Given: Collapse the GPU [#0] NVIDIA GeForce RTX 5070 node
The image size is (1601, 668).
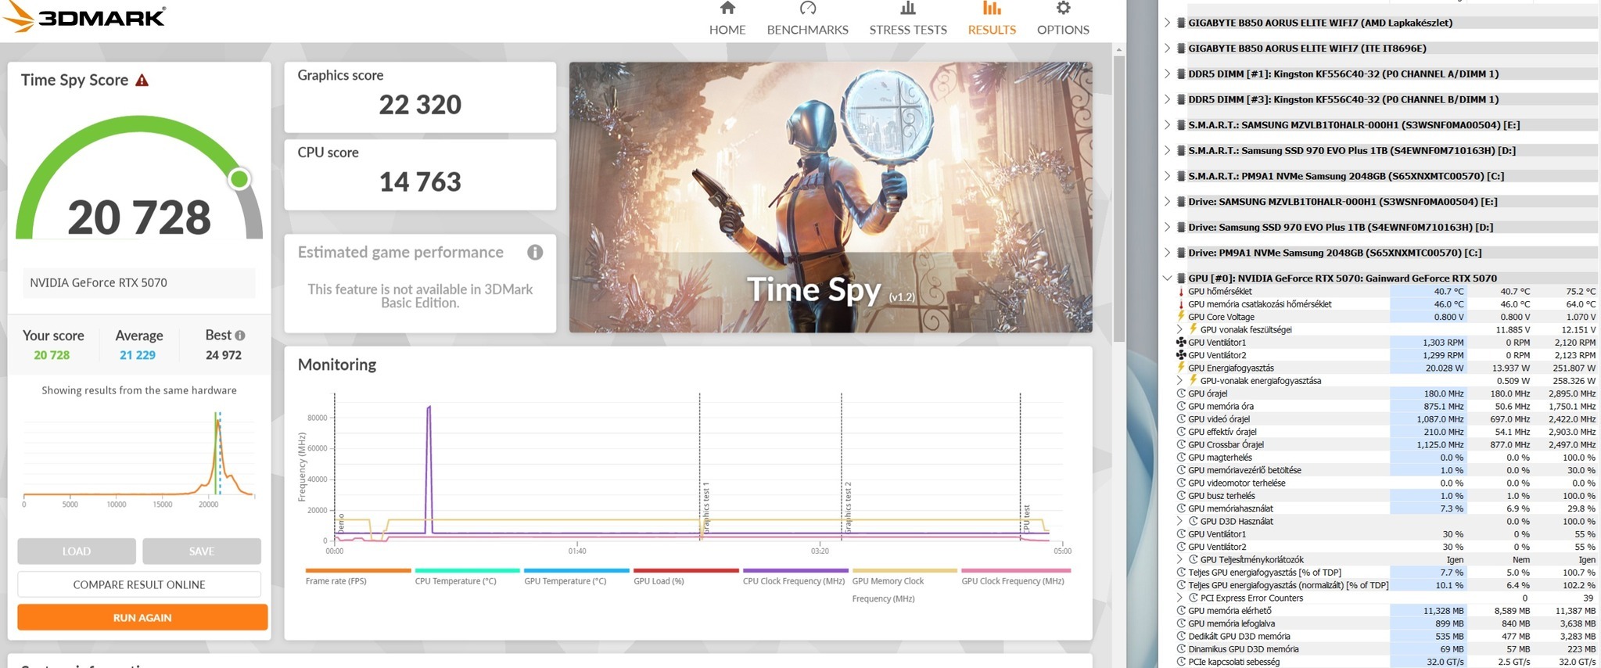Looking at the screenshot, I should (x=1167, y=278).
